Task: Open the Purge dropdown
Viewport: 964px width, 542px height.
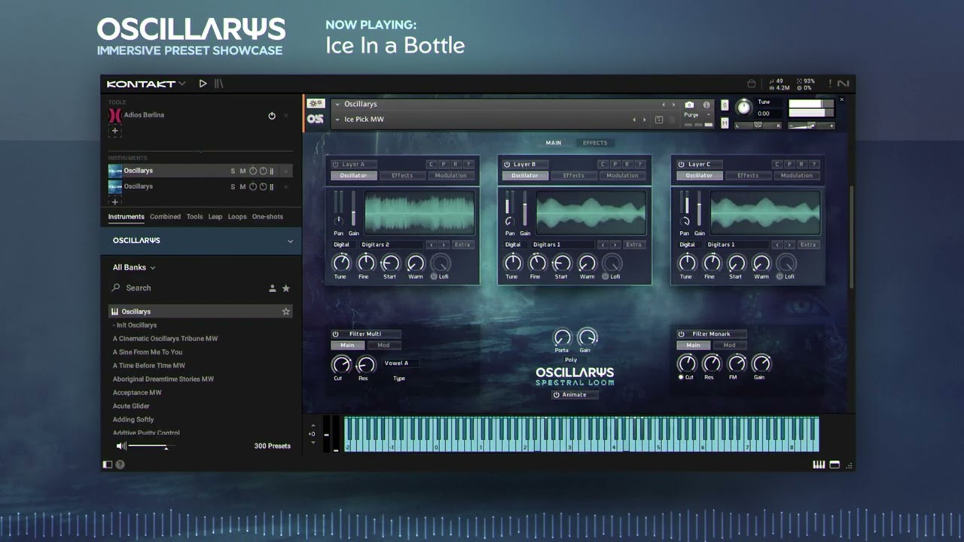Action: pos(698,115)
